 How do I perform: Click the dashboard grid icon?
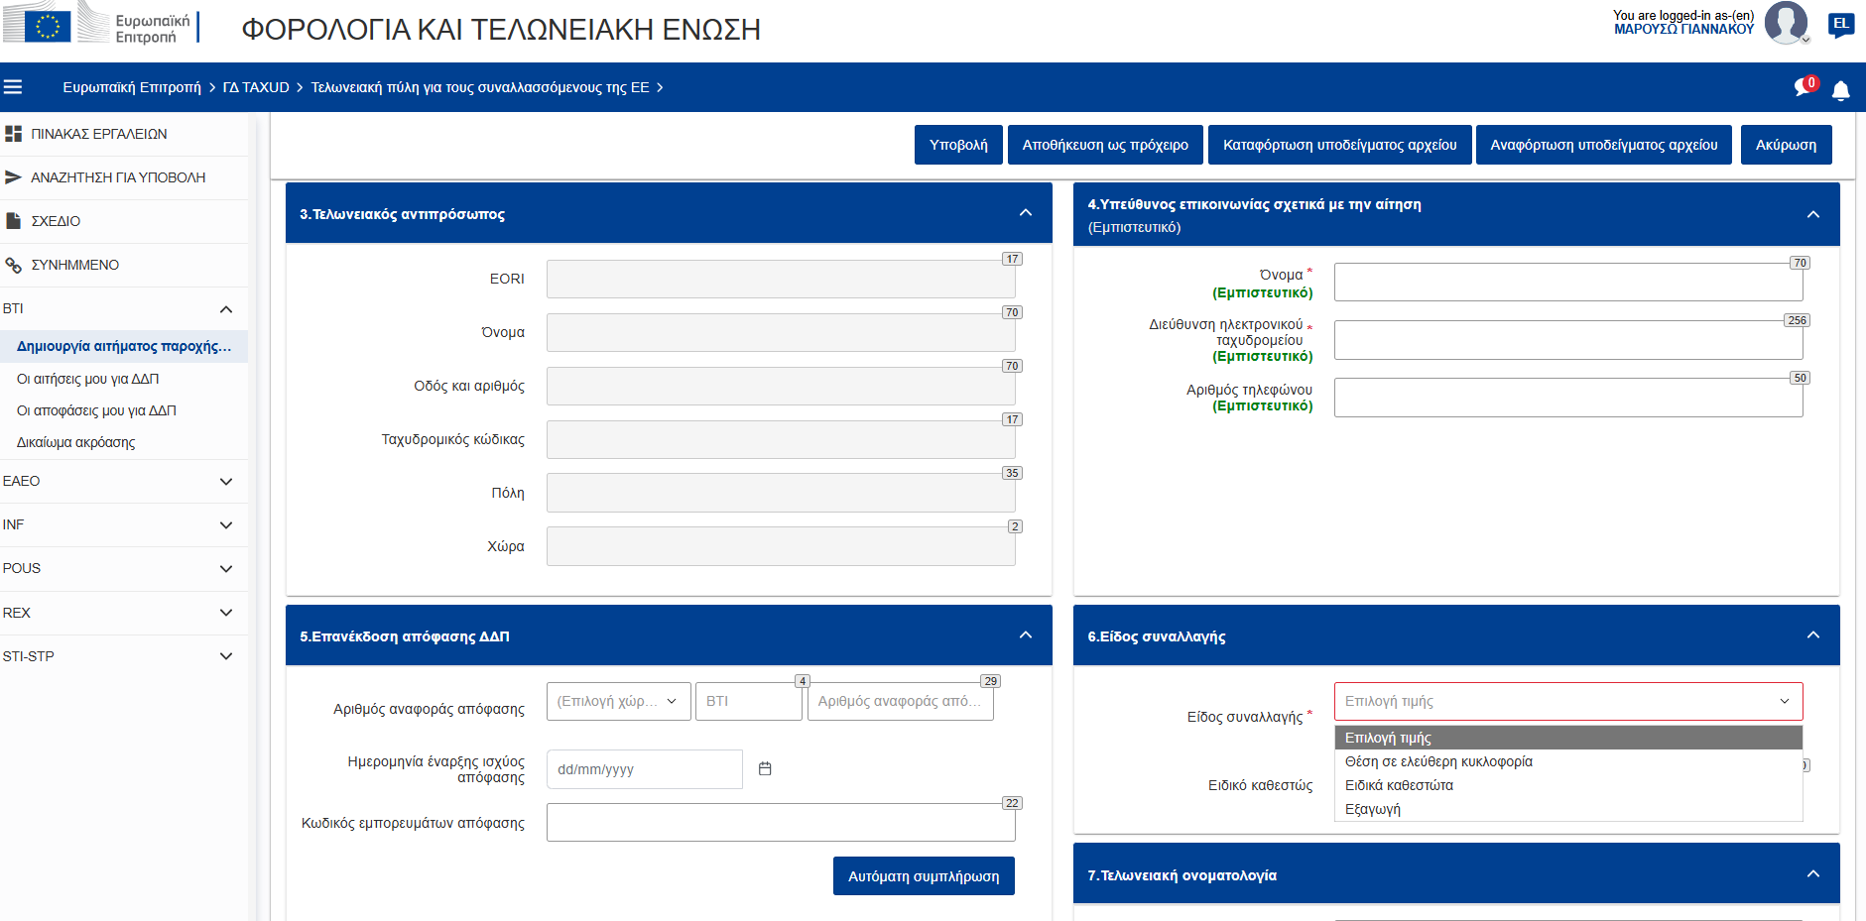(x=13, y=134)
